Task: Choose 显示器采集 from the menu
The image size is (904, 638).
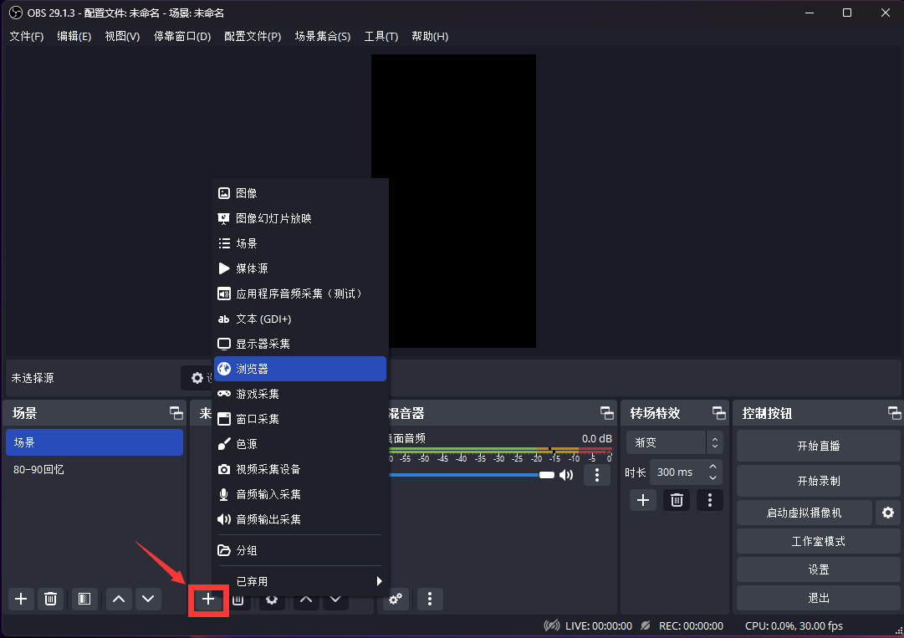Action: point(300,344)
